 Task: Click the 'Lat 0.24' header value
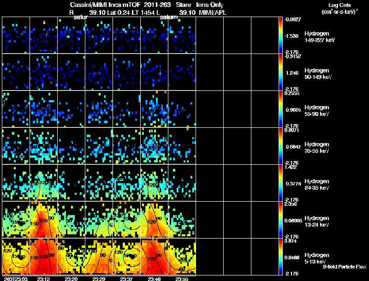pos(119,13)
